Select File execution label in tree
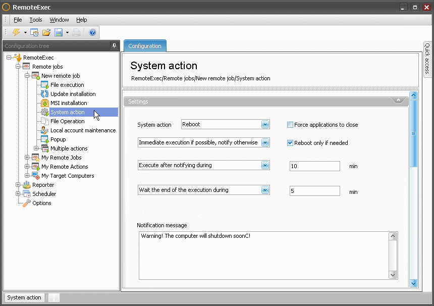This screenshot has width=434, height=306. coord(67,85)
